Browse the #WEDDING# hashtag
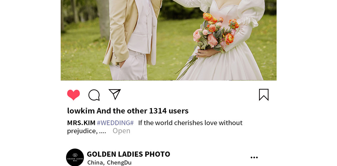Viewport: 337px width, 166px height. [115, 123]
